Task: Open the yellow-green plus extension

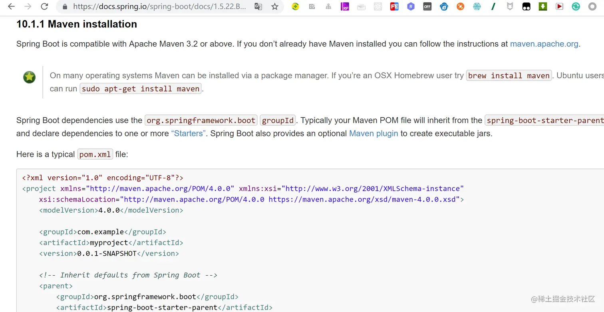Action: tap(295, 6)
